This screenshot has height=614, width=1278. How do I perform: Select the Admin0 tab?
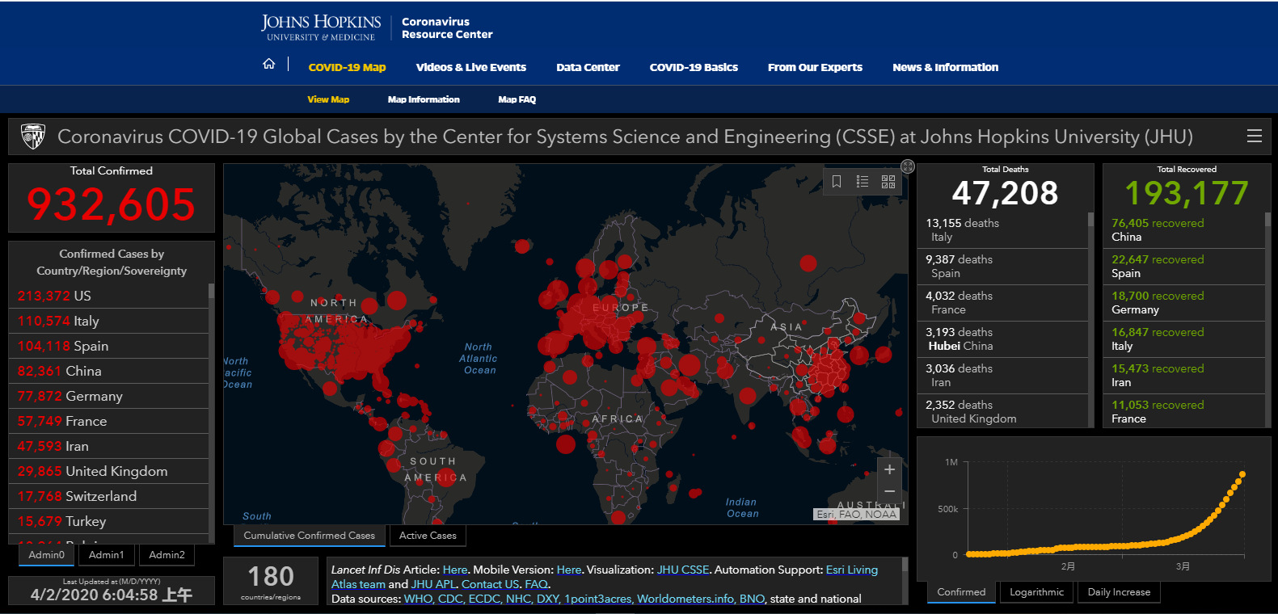point(46,555)
